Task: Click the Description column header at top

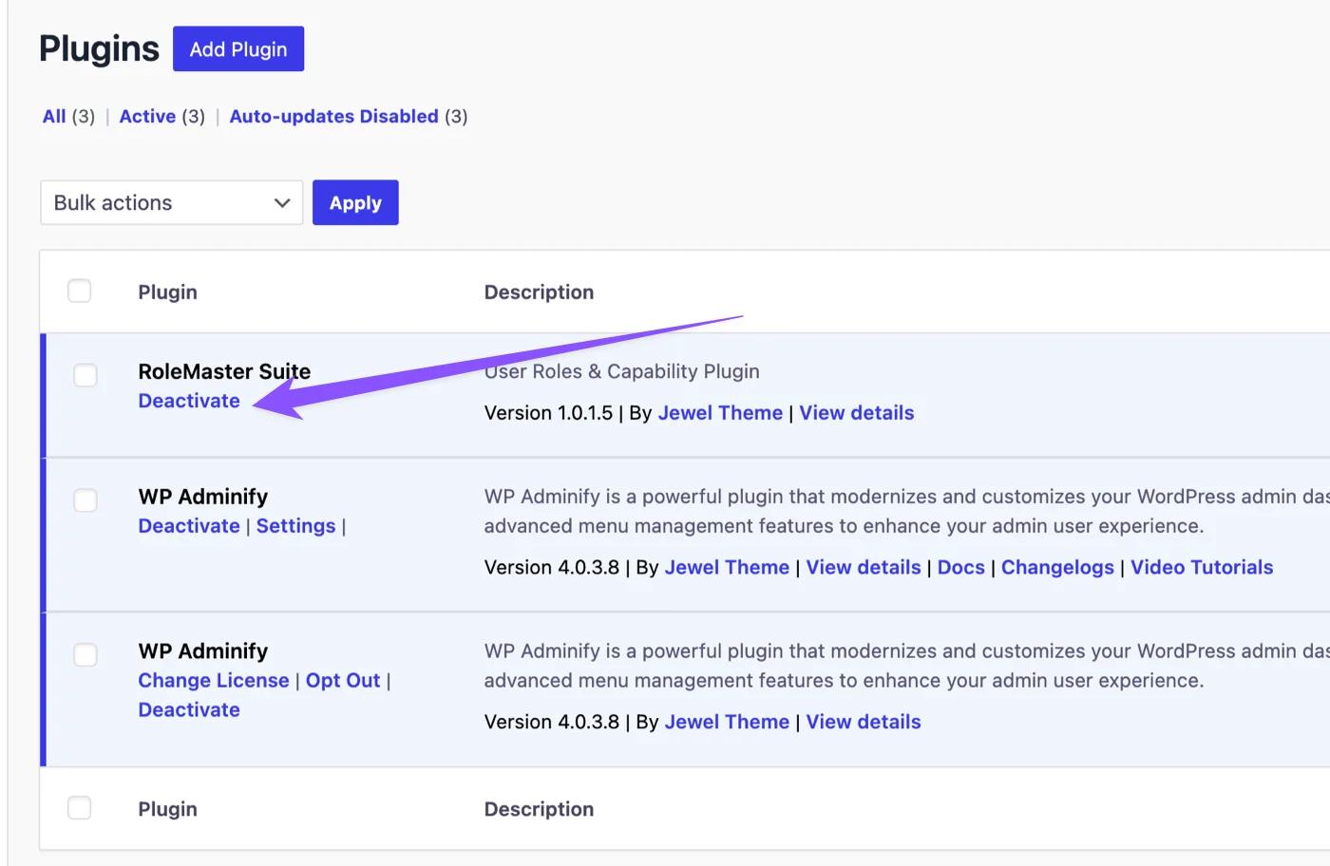Action: (x=539, y=292)
